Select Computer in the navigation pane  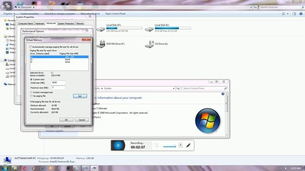pos(11,60)
